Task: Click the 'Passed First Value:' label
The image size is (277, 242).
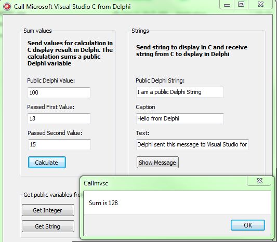Action: (51, 107)
